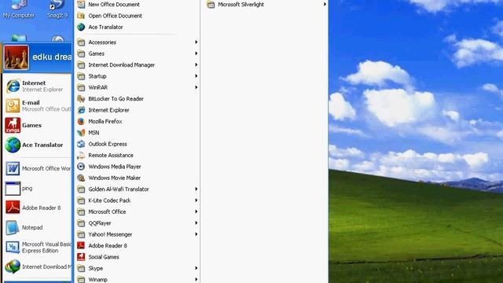Expand the Startup submenu arrow

point(196,76)
